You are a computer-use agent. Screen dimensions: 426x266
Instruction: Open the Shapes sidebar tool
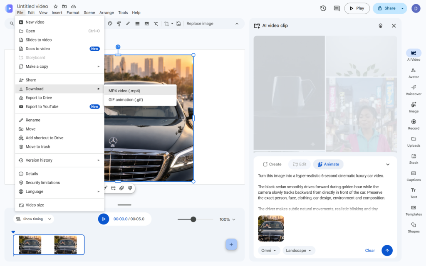point(414,228)
